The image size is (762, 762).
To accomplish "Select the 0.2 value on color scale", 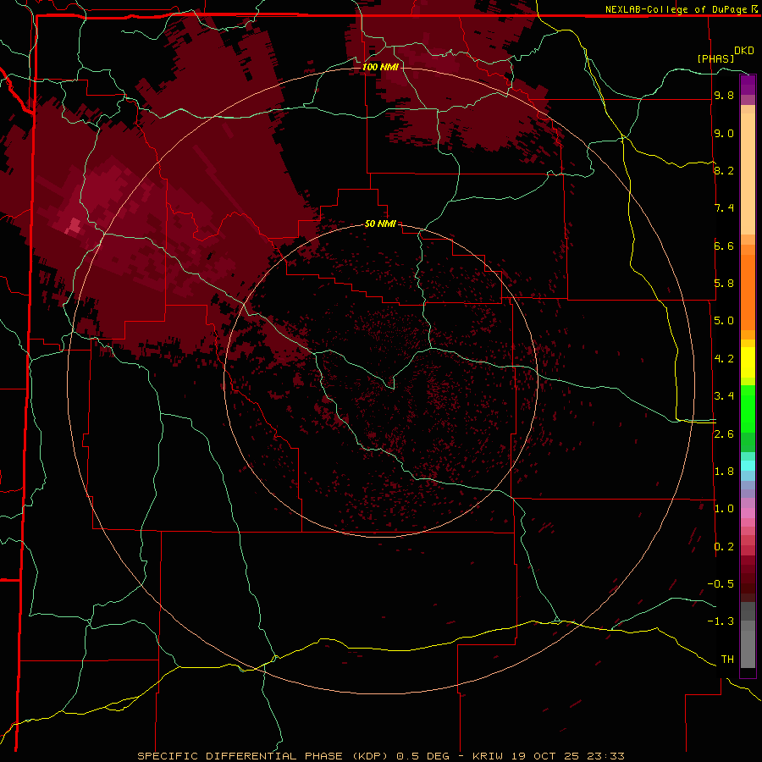I will click(x=724, y=547).
